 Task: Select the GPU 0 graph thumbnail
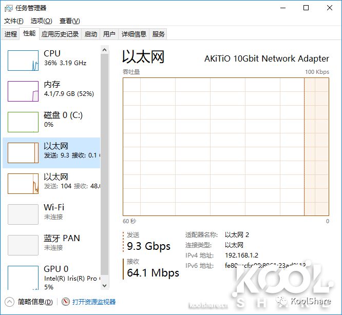click(23, 278)
